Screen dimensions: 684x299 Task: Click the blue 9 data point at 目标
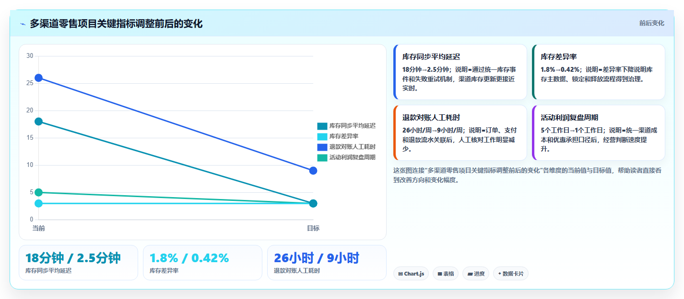(x=313, y=171)
